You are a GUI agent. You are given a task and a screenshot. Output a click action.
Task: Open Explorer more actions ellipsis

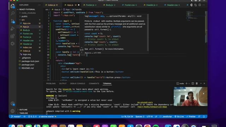click(39, 5)
